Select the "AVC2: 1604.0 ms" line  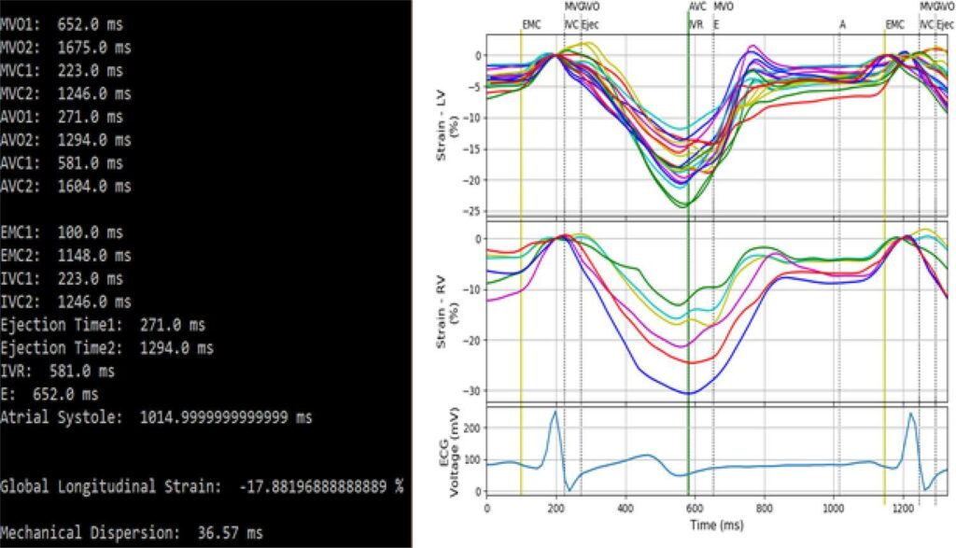(65, 187)
